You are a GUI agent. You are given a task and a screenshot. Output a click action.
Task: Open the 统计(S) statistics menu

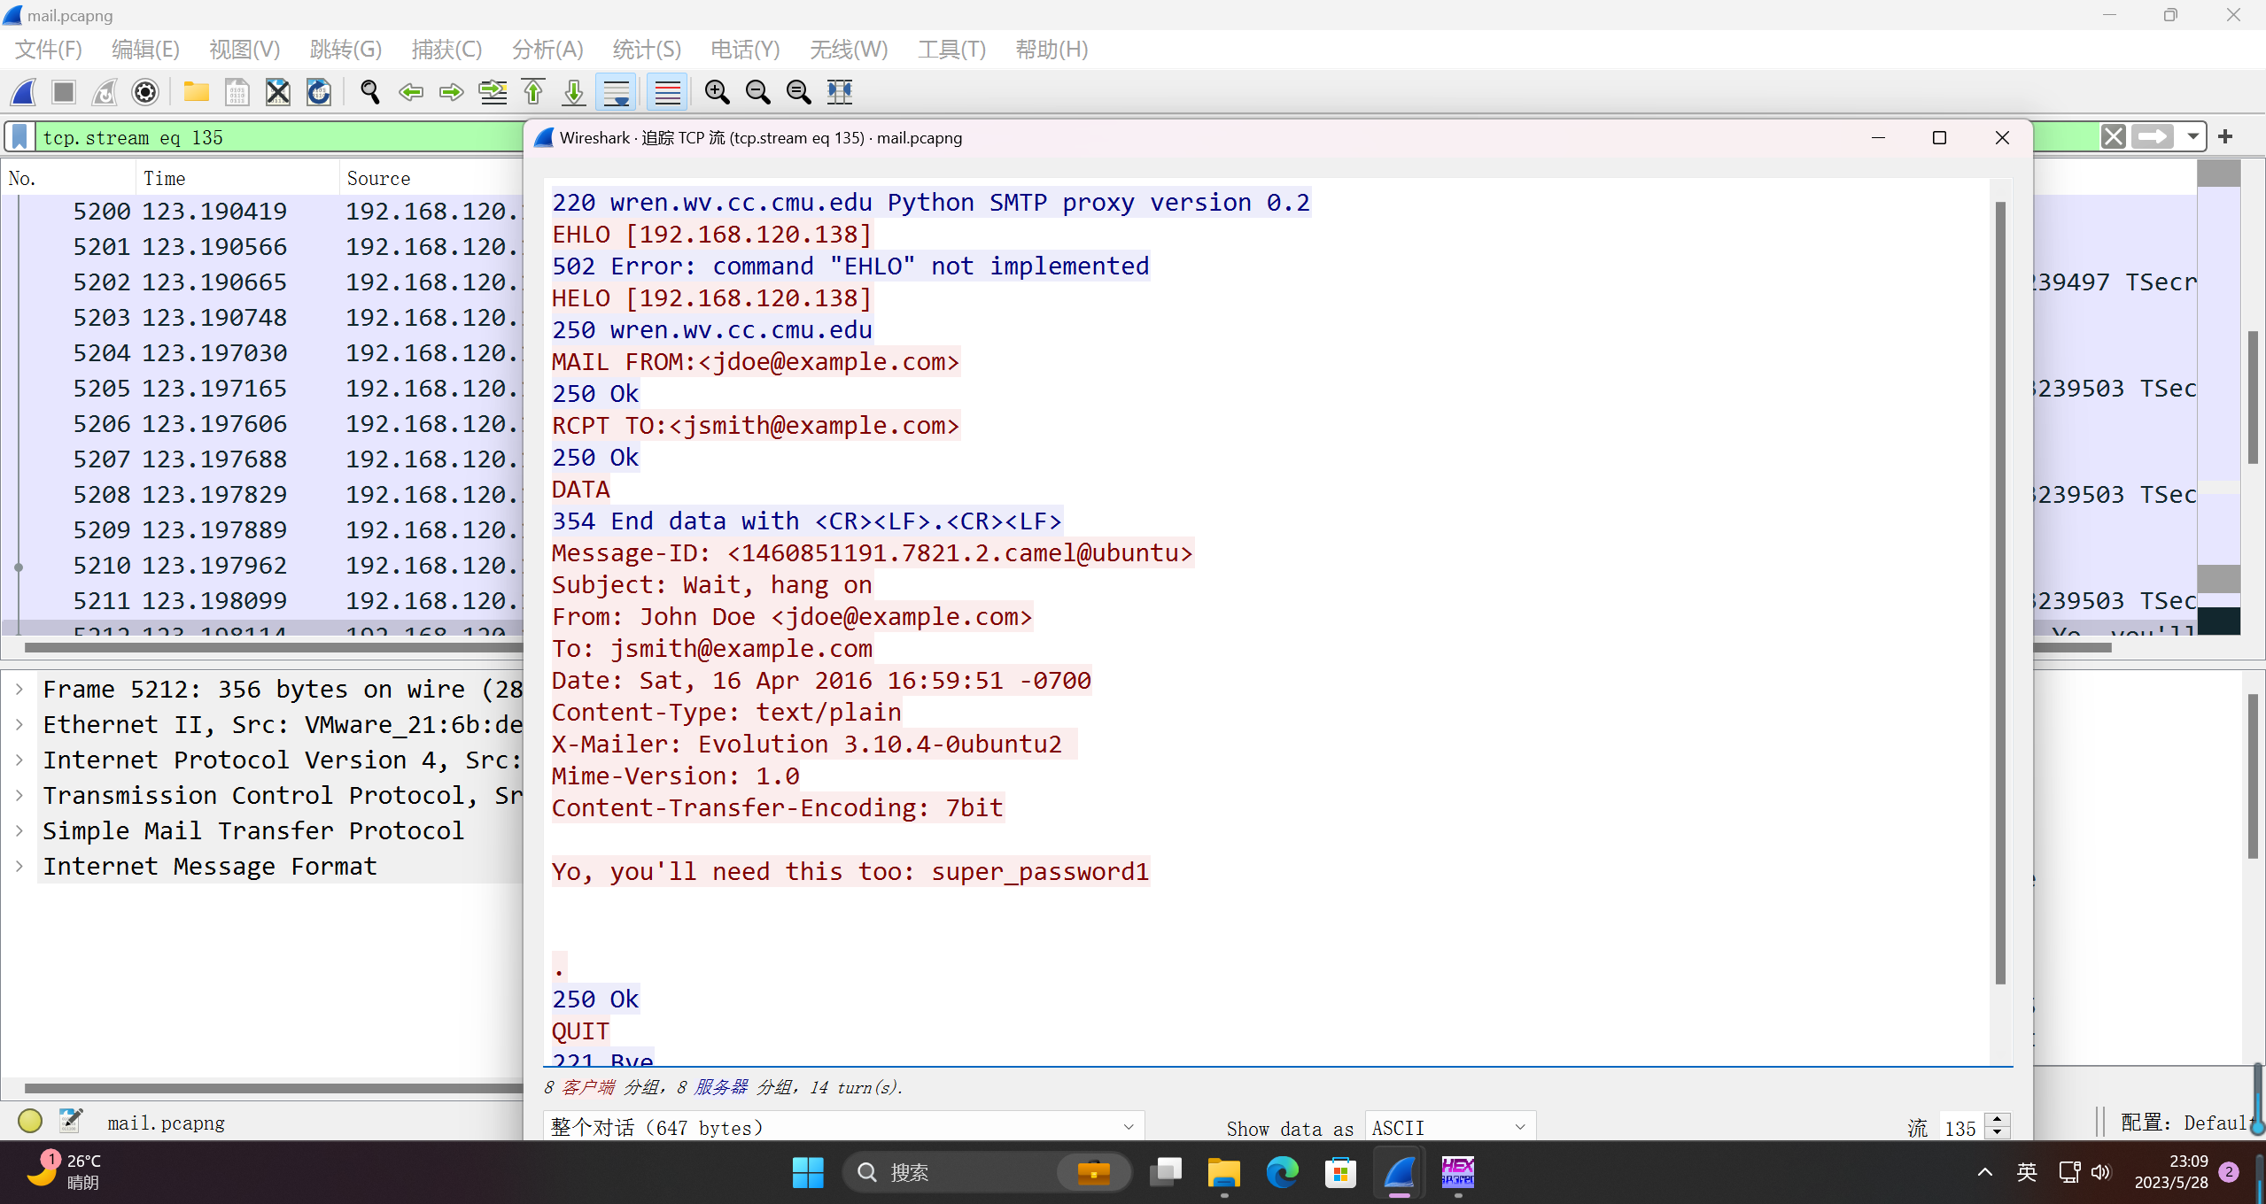pos(647,50)
